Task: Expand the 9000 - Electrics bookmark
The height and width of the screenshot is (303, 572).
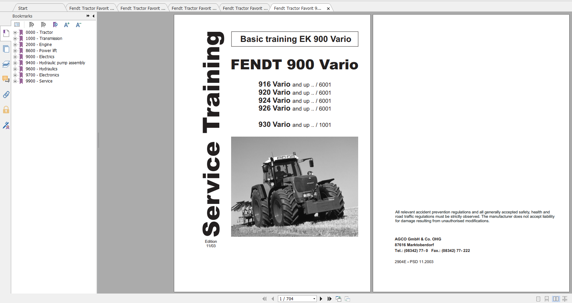Action: coord(15,57)
